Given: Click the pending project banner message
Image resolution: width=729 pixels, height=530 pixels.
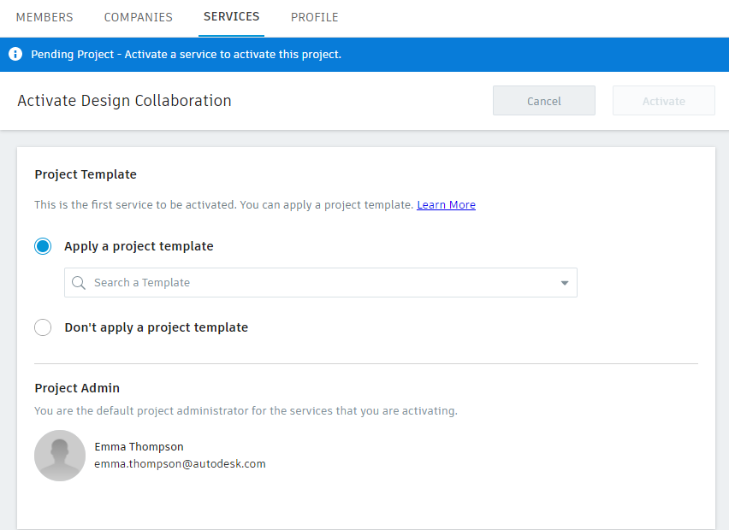Looking at the screenshot, I should click(x=186, y=54).
